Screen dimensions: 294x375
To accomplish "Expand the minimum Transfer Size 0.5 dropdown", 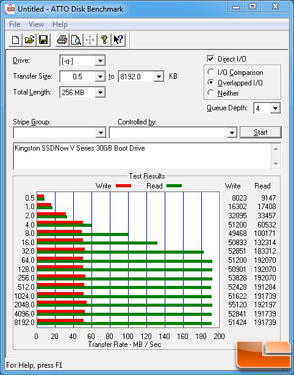I will (x=100, y=77).
